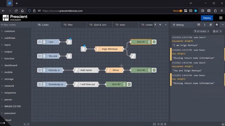225x126 pixels.
Task: Expand the output palette category
Action: point(8,52)
